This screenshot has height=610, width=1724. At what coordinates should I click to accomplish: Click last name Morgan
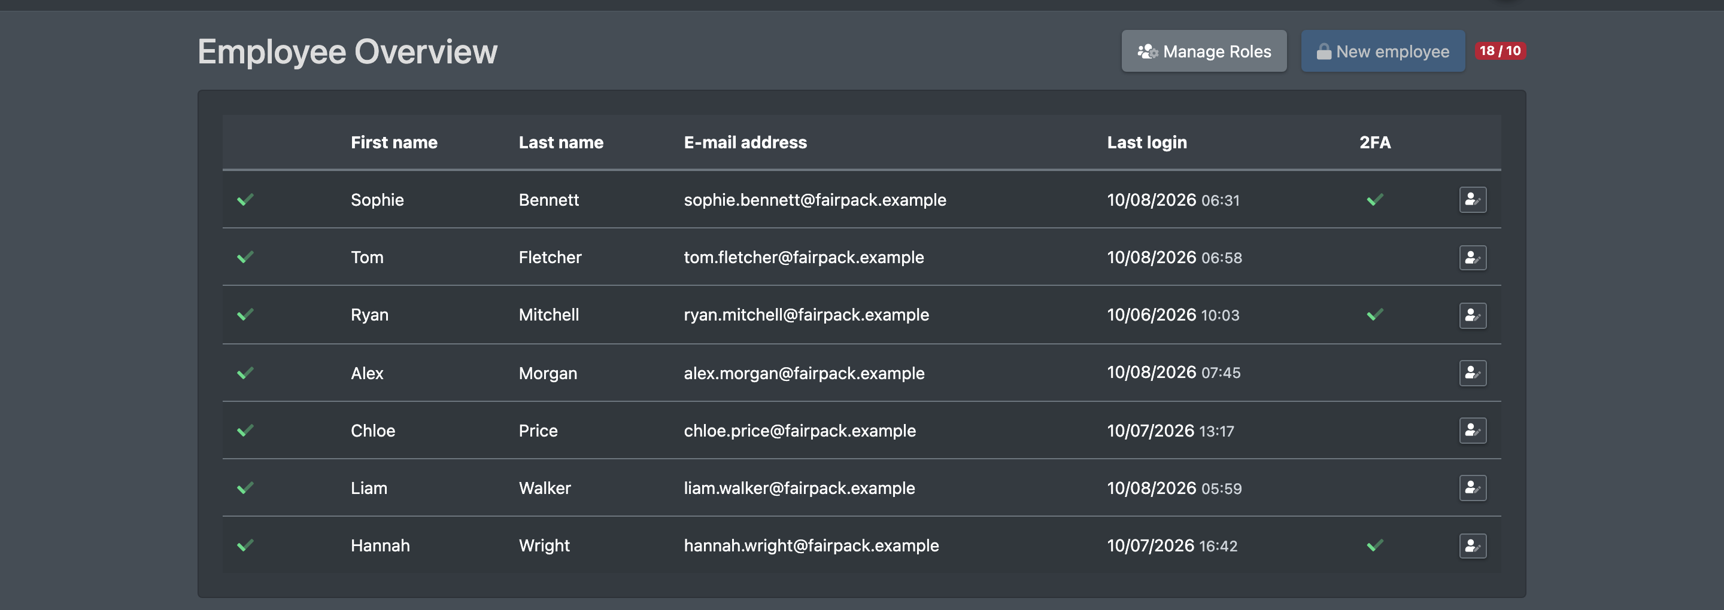(x=548, y=373)
